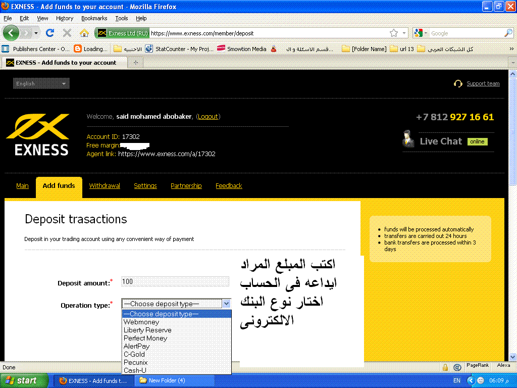The image size is (517, 388).
Task: Open a new tab with the plus button
Action: tap(135, 62)
